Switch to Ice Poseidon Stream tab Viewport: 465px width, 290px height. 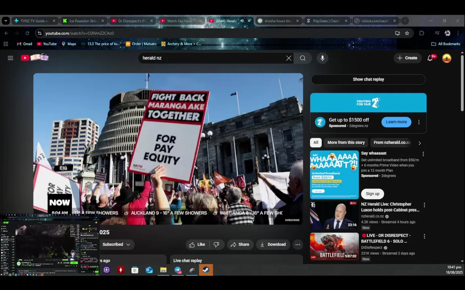pos(84,21)
